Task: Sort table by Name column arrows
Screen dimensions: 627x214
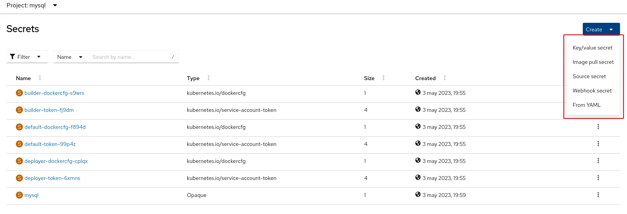Action: 40,78
